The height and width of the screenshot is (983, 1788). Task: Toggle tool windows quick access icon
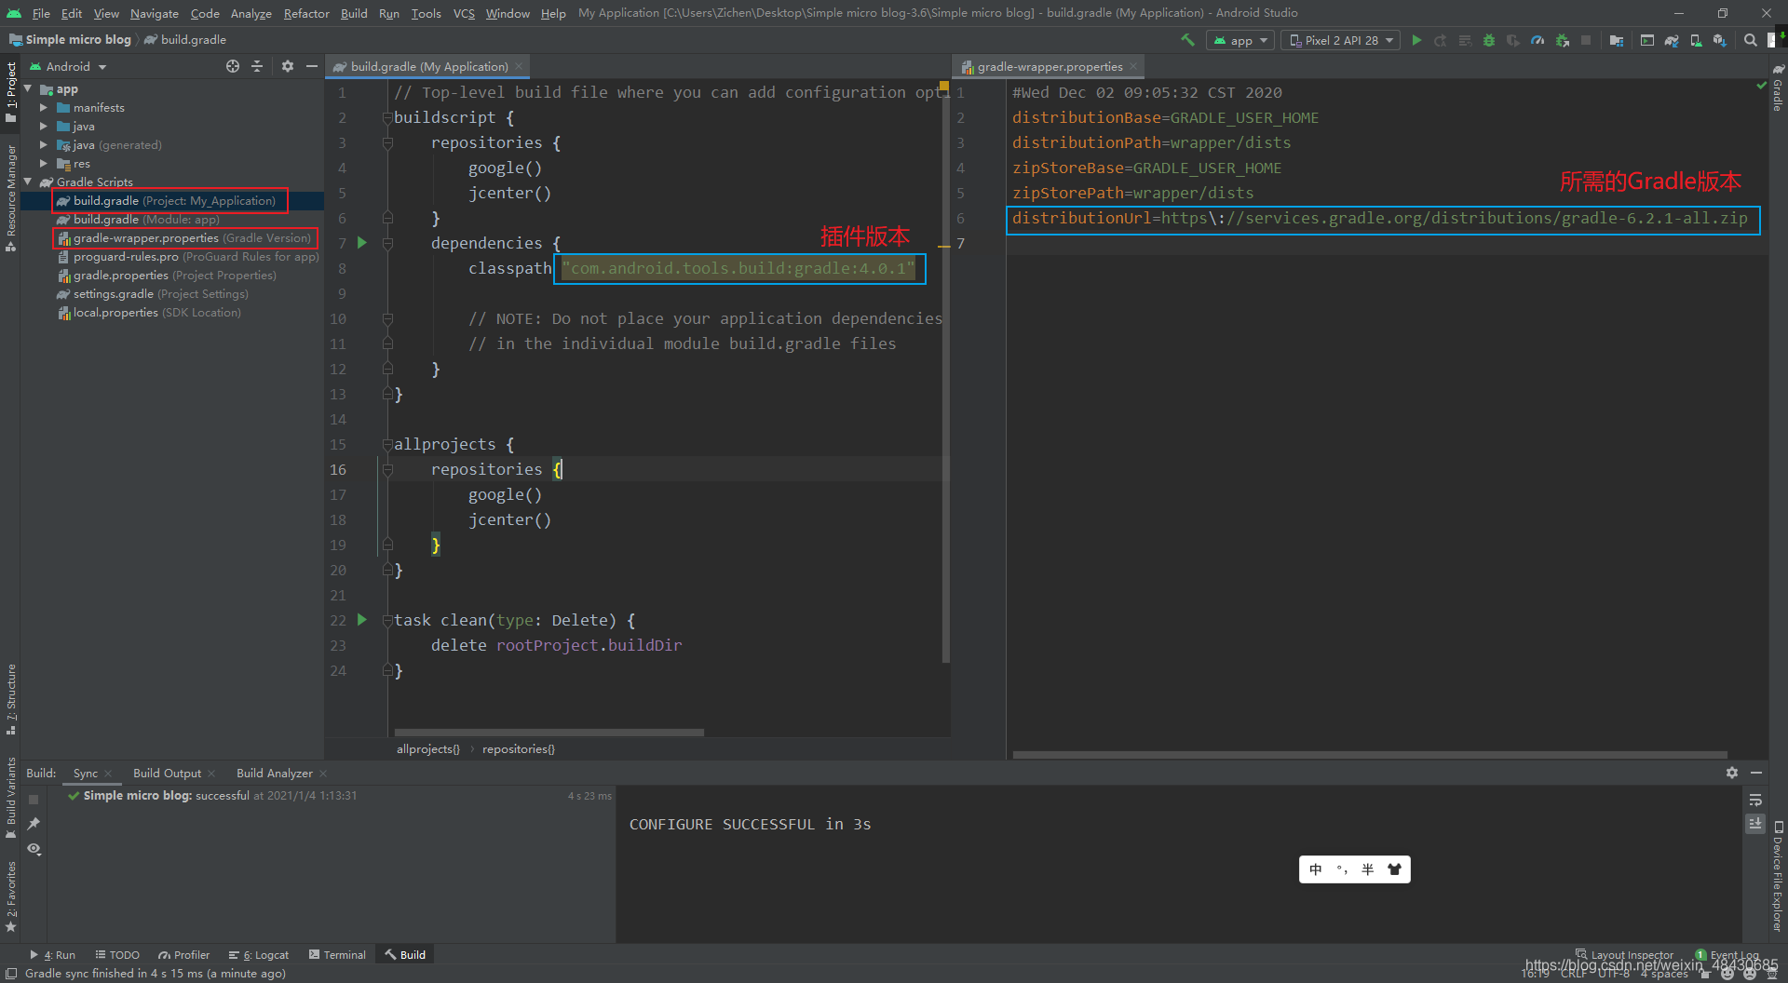11,973
